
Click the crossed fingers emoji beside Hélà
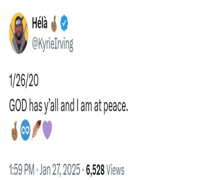pyautogui.click(x=54, y=24)
